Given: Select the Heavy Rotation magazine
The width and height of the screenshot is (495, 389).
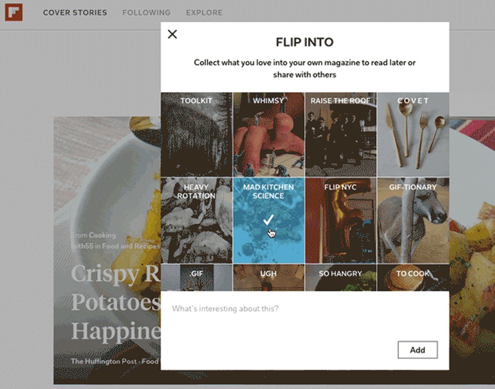Looking at the screenshot, I should click(196, 220).
